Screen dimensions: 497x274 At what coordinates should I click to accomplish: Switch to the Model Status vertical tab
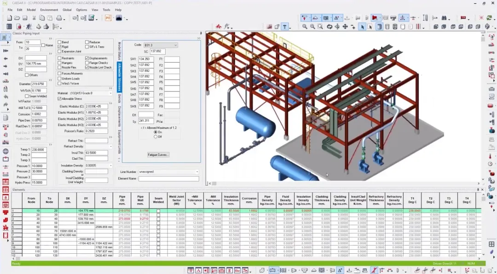click(119, 51)
